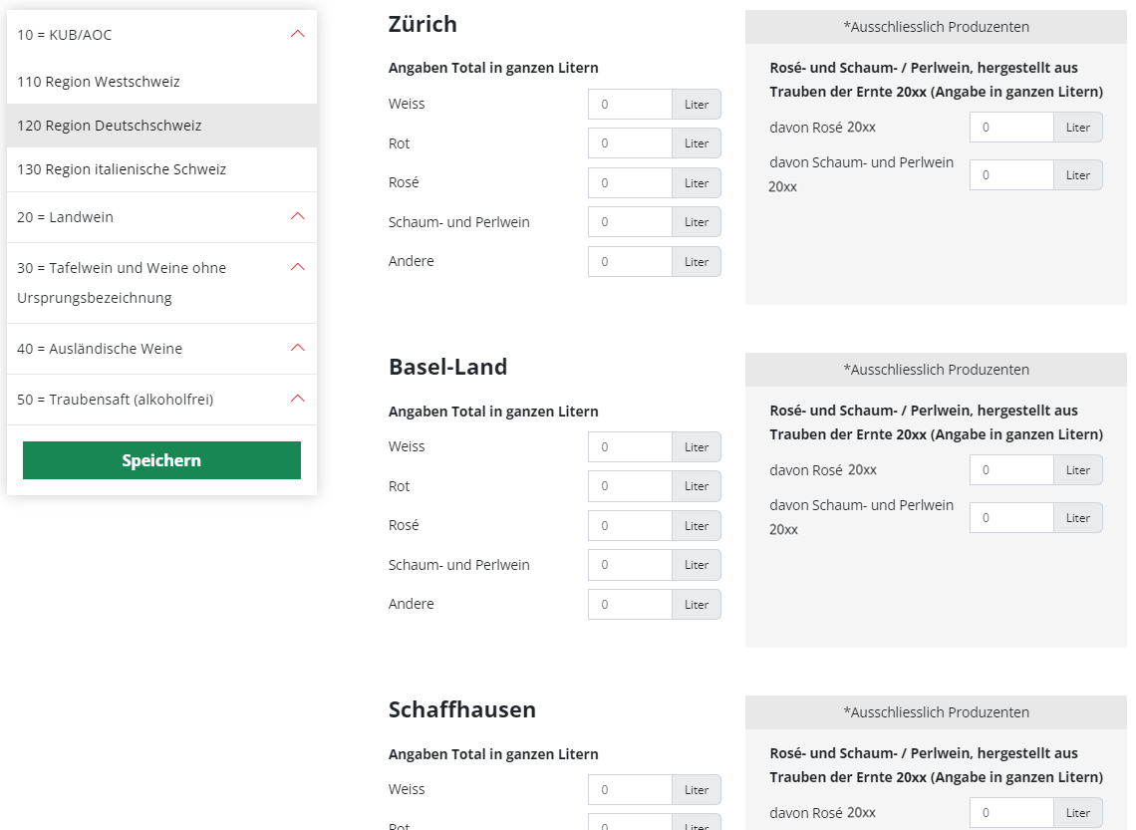This screenshot has height=830, width=1136.
Task: Go to 130 Region italienische Schweiz
Action: pyautogui.click(x=122, y=169)
